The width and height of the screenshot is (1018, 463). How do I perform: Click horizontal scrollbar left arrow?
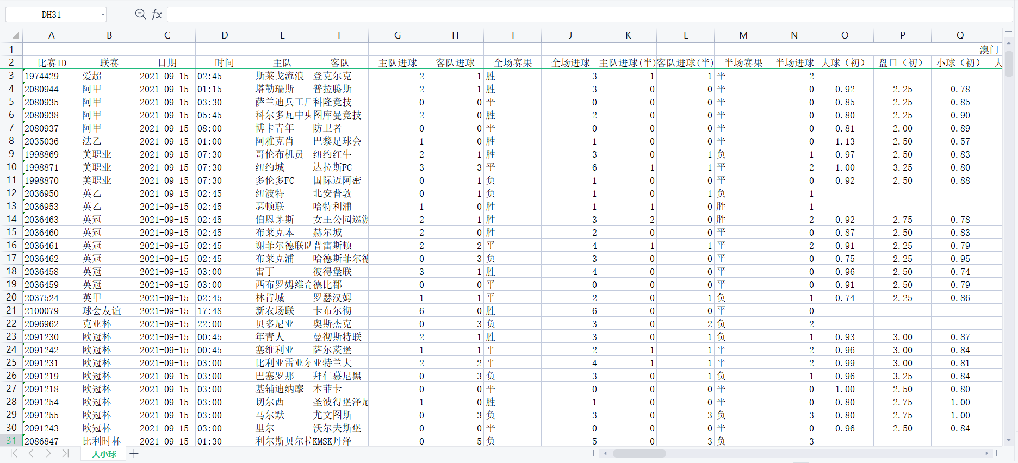605,453
